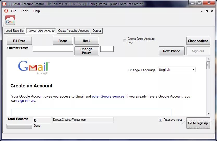This screenshot has width=217, height=141.
Task: Click the email field showing Dexter.C.Wiley@gmail.com
Action: click(83, 120)
